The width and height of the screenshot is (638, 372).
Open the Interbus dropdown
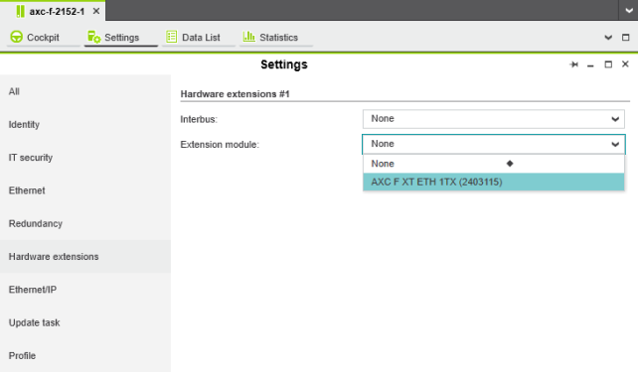494,119
